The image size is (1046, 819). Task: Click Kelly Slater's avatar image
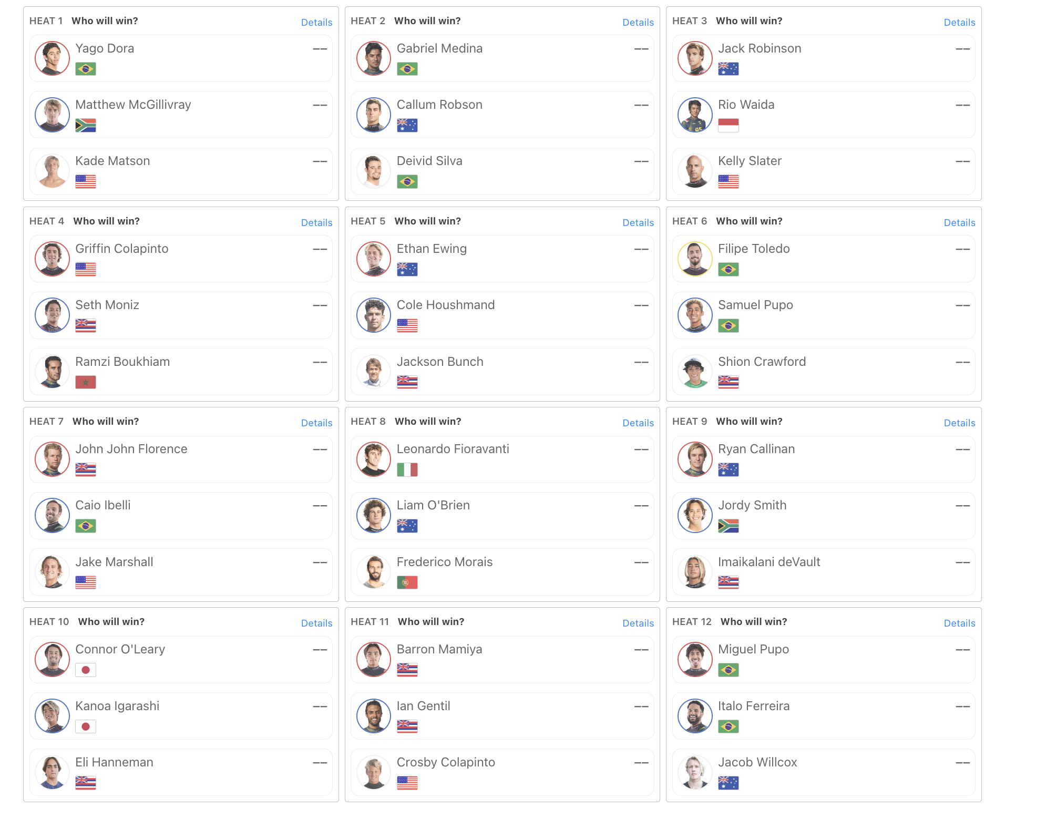pos(695,171)
